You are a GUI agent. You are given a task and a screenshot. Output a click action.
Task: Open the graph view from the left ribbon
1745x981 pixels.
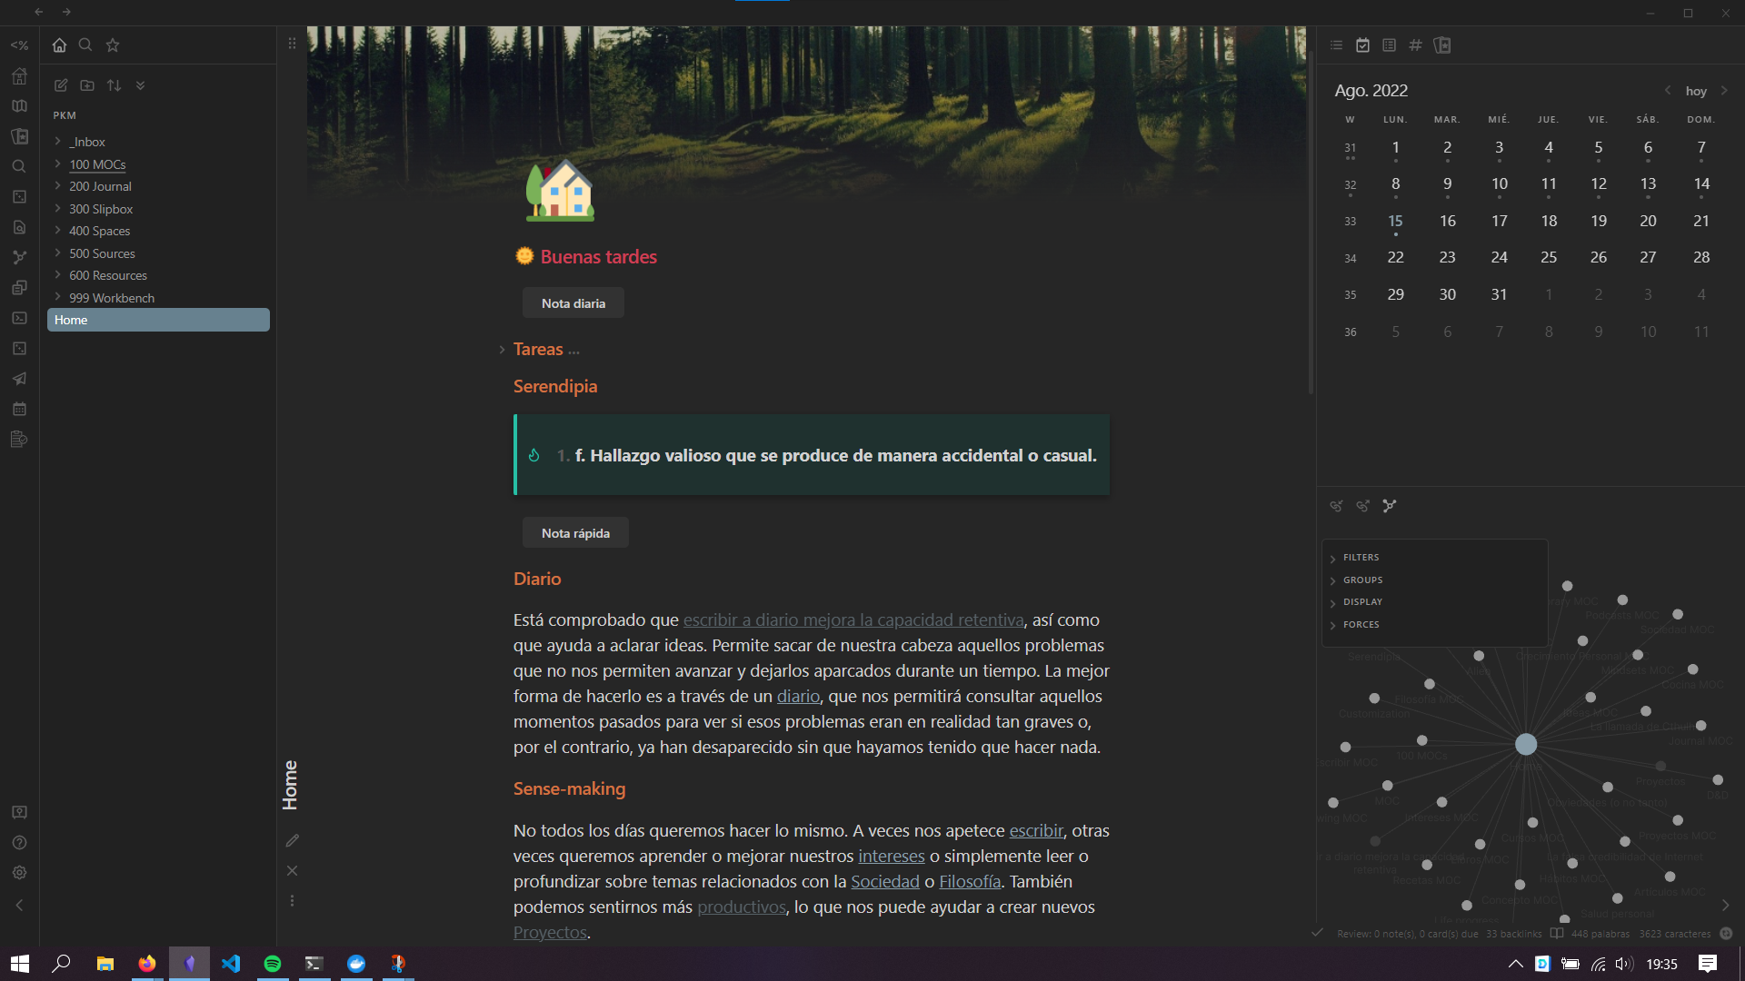point(19,257)
